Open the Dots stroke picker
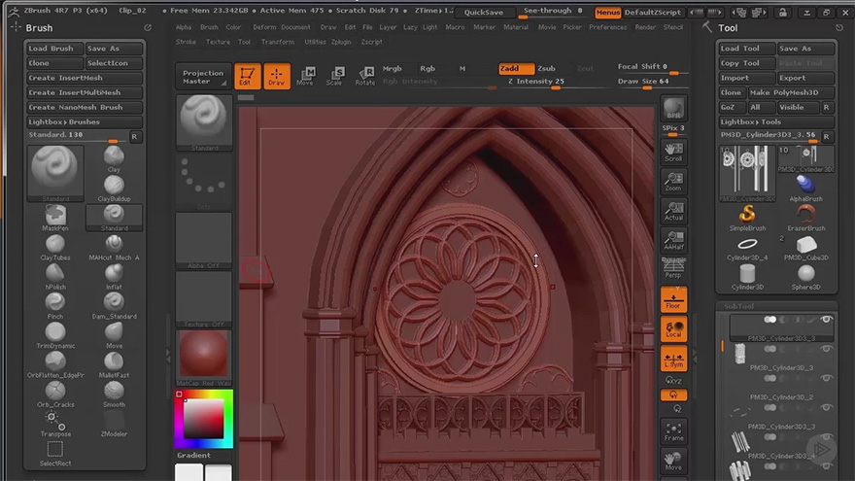The image size is (855, 481). click(x=204, y=182)
